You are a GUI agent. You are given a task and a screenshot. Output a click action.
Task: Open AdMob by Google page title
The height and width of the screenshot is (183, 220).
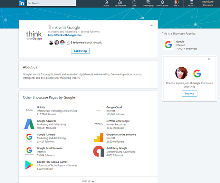(x=117, y=148)
